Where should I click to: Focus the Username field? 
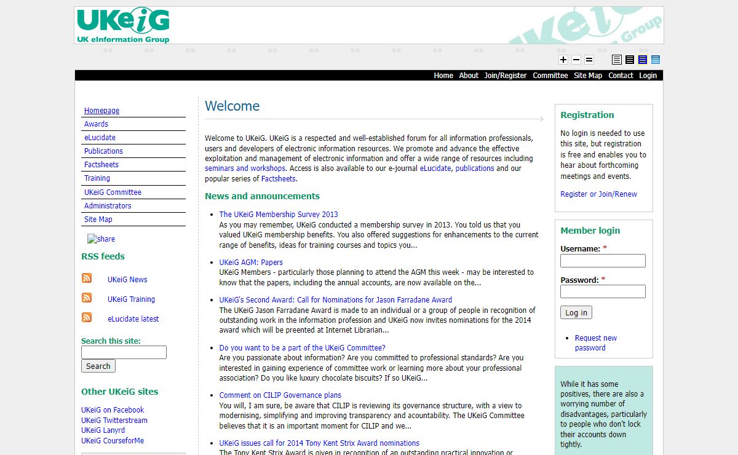(x=603, y=261)
